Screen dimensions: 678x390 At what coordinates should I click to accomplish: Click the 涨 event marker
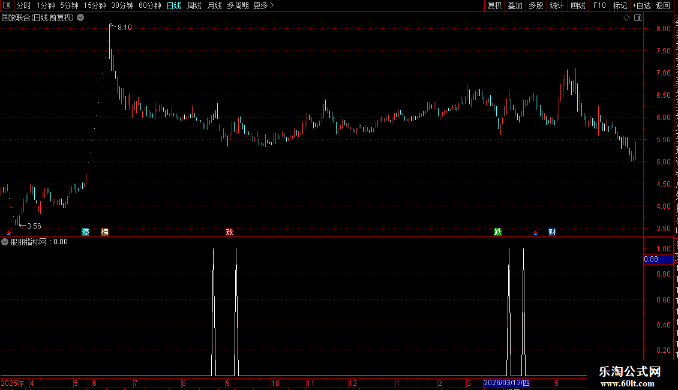point(230,232)
